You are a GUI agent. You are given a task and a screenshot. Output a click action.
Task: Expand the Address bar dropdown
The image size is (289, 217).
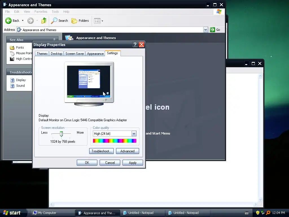tap(205, 30)
